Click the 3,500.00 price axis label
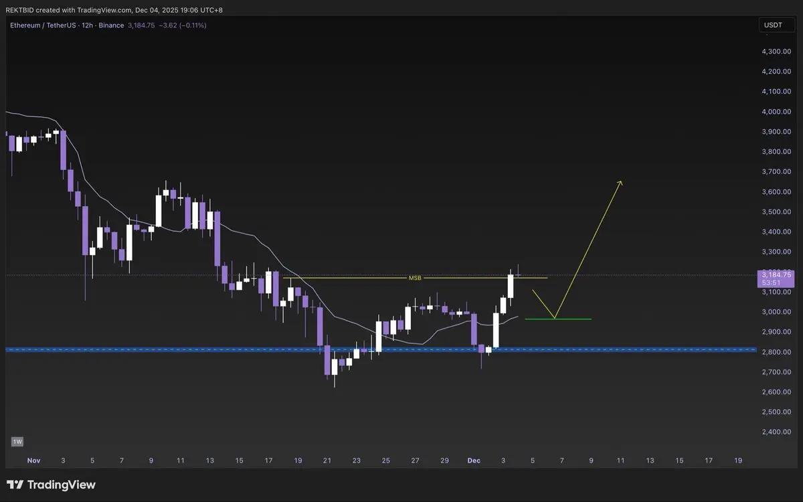The height and width of the screenshot is (502, 803). click(776, 212)
